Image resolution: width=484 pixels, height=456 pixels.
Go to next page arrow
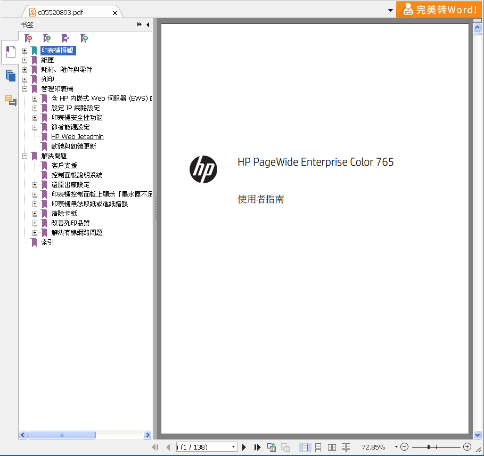click(x=244, y=447)
